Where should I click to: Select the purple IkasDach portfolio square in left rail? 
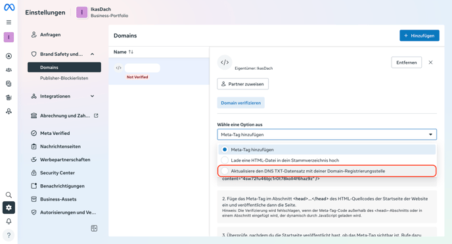point(9,37)
